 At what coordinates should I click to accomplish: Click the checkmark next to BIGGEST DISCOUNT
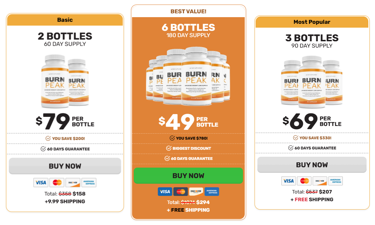168,148
